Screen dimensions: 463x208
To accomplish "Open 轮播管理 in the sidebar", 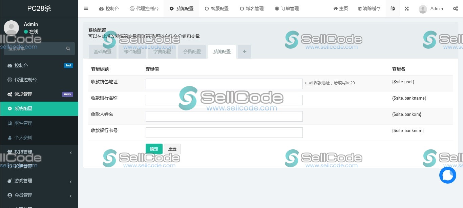I will click(x=39, y=166).
